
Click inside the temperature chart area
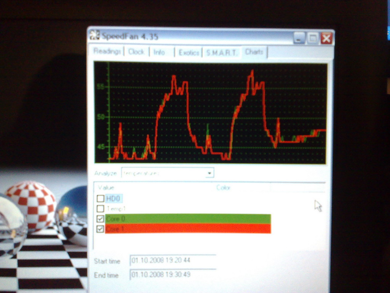point(210,113)
